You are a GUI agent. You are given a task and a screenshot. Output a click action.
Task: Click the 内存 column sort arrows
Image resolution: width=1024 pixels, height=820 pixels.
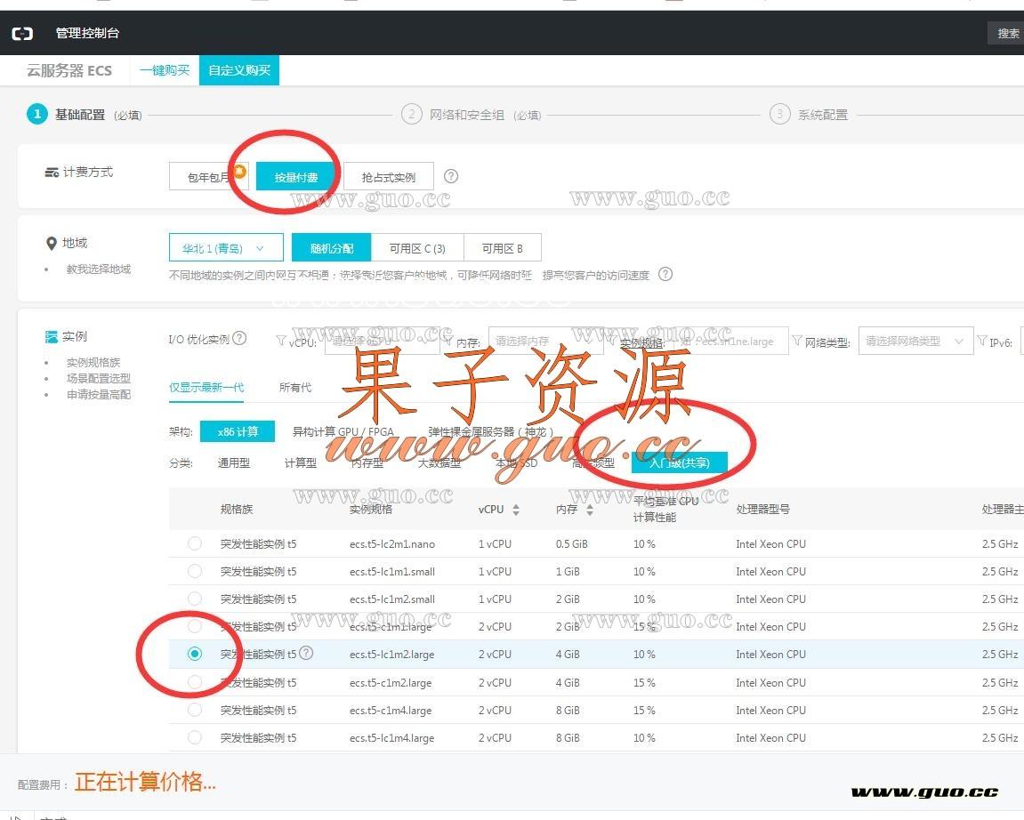[590, 510]
